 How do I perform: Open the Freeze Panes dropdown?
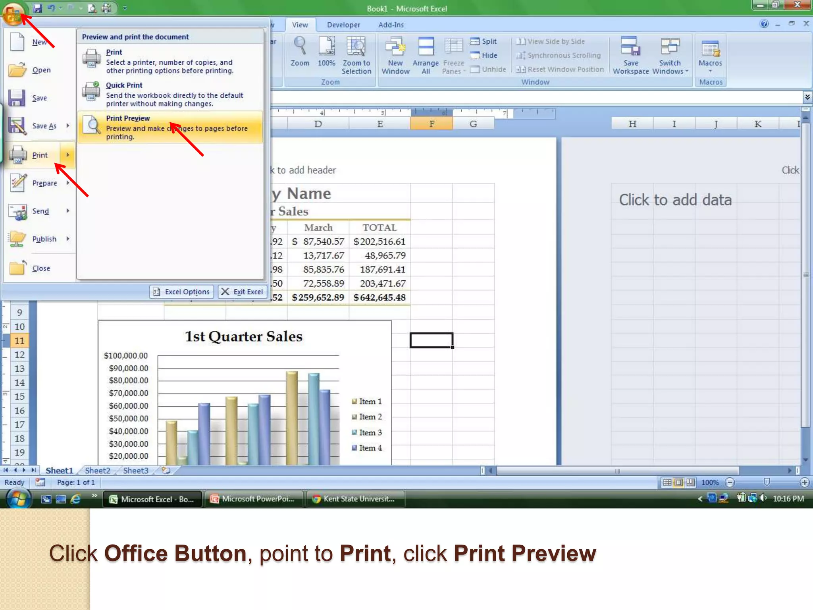[453, 56]
